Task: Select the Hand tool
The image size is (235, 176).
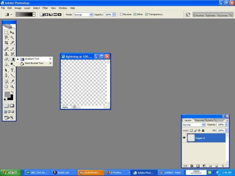Action: pyautogui.click(x=6, y=86)
